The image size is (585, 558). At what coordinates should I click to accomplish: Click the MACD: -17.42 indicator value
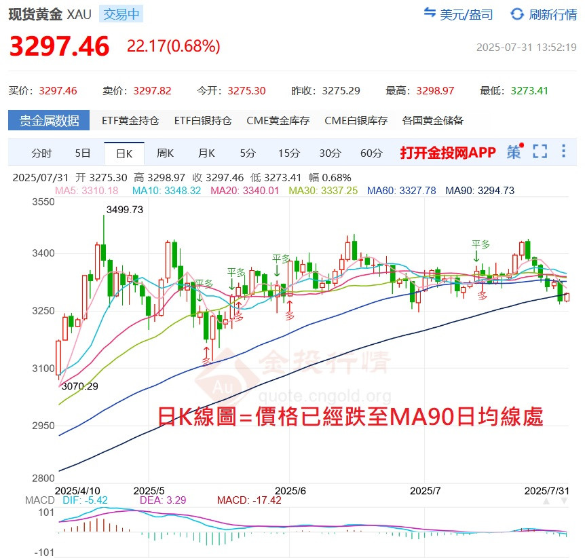[x=249, y=500]
